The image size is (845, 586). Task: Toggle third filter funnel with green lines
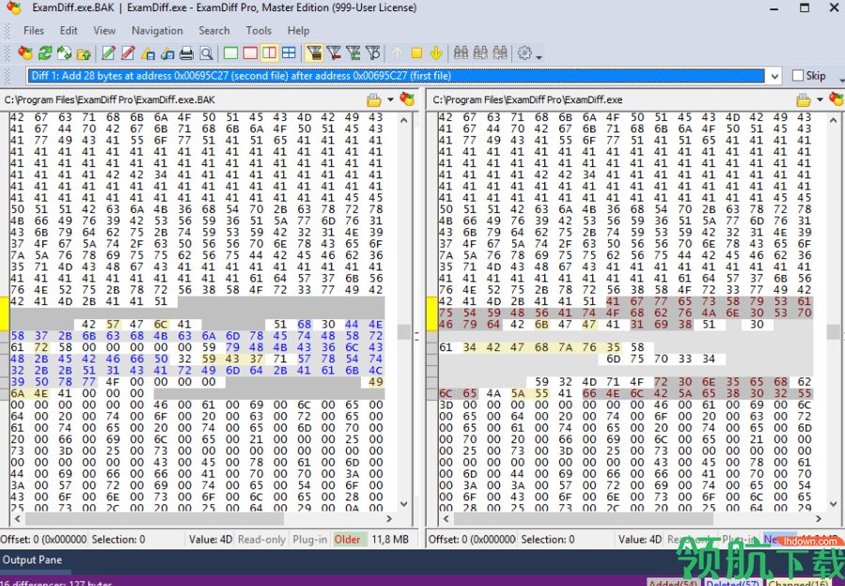point(353,53)
